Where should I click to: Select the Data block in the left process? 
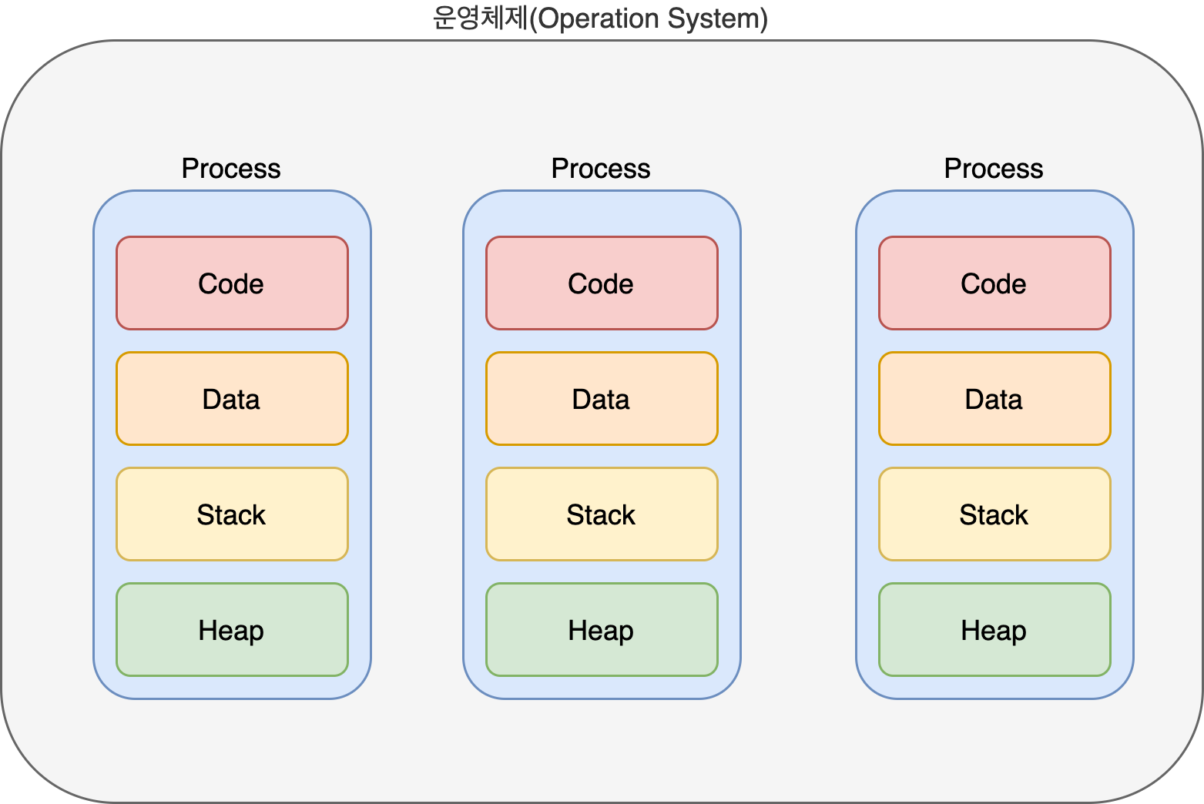pyautogui.click(x=232, y=399)
